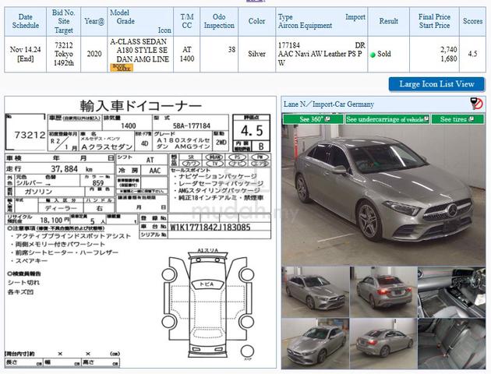The height and width of the screenshot is (374, 491).
Task: Click the start price 1,680 value
Action: coord(448,59)
